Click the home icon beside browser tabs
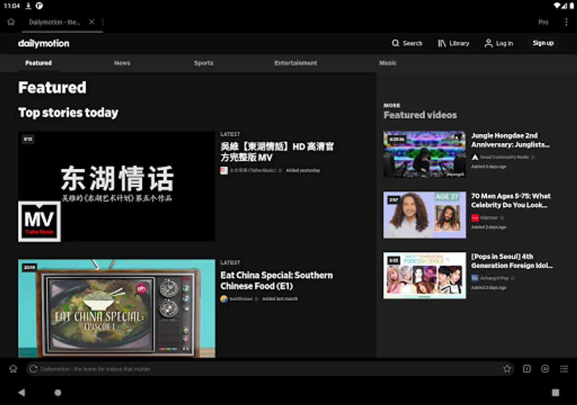577x405 pixels. (11, 22)
